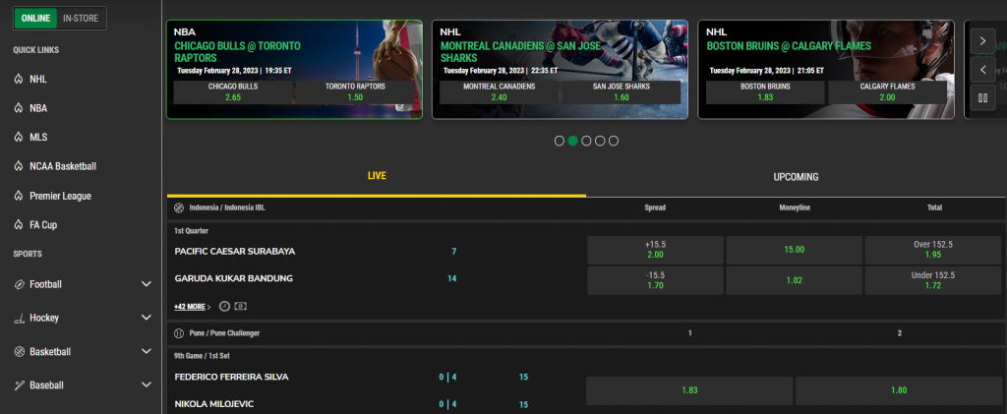The height and width of the screenshot is (414, 1007).
Task: Switch to IN-STORE mode
Action: tap(81, 19)
